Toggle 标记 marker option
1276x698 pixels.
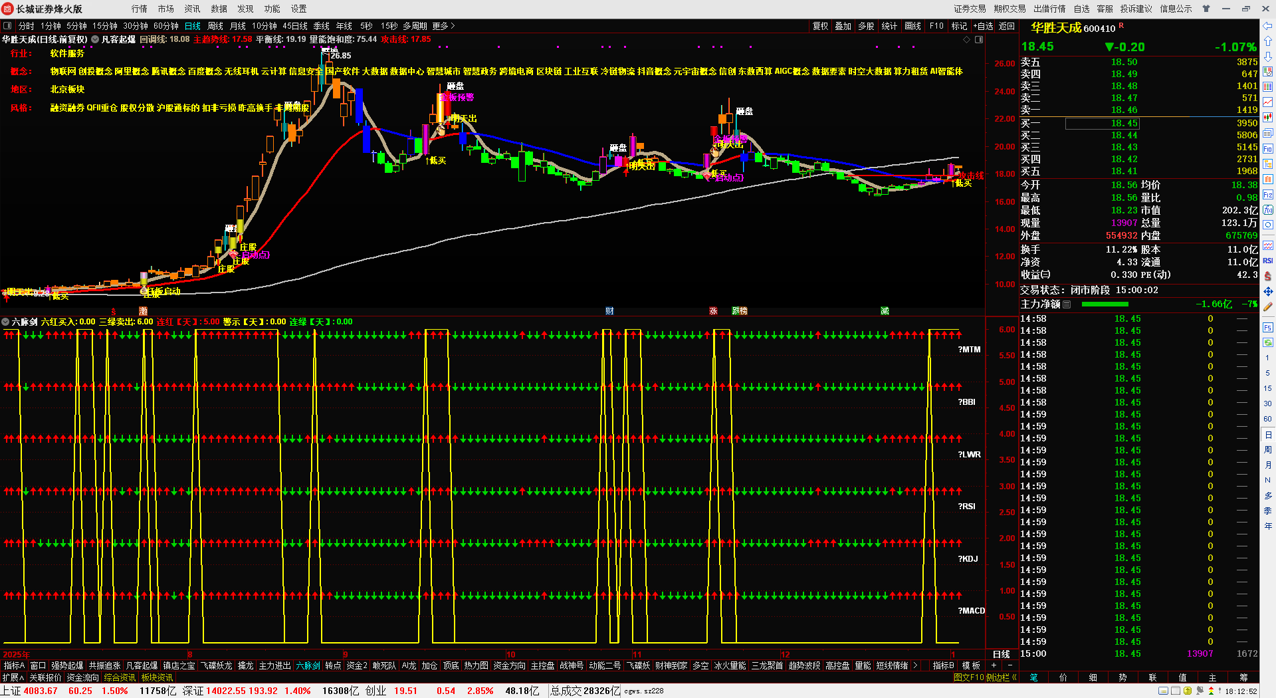pos(960,26)
